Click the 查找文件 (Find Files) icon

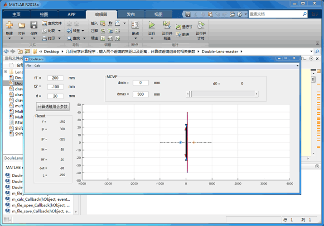pos(44,23)
